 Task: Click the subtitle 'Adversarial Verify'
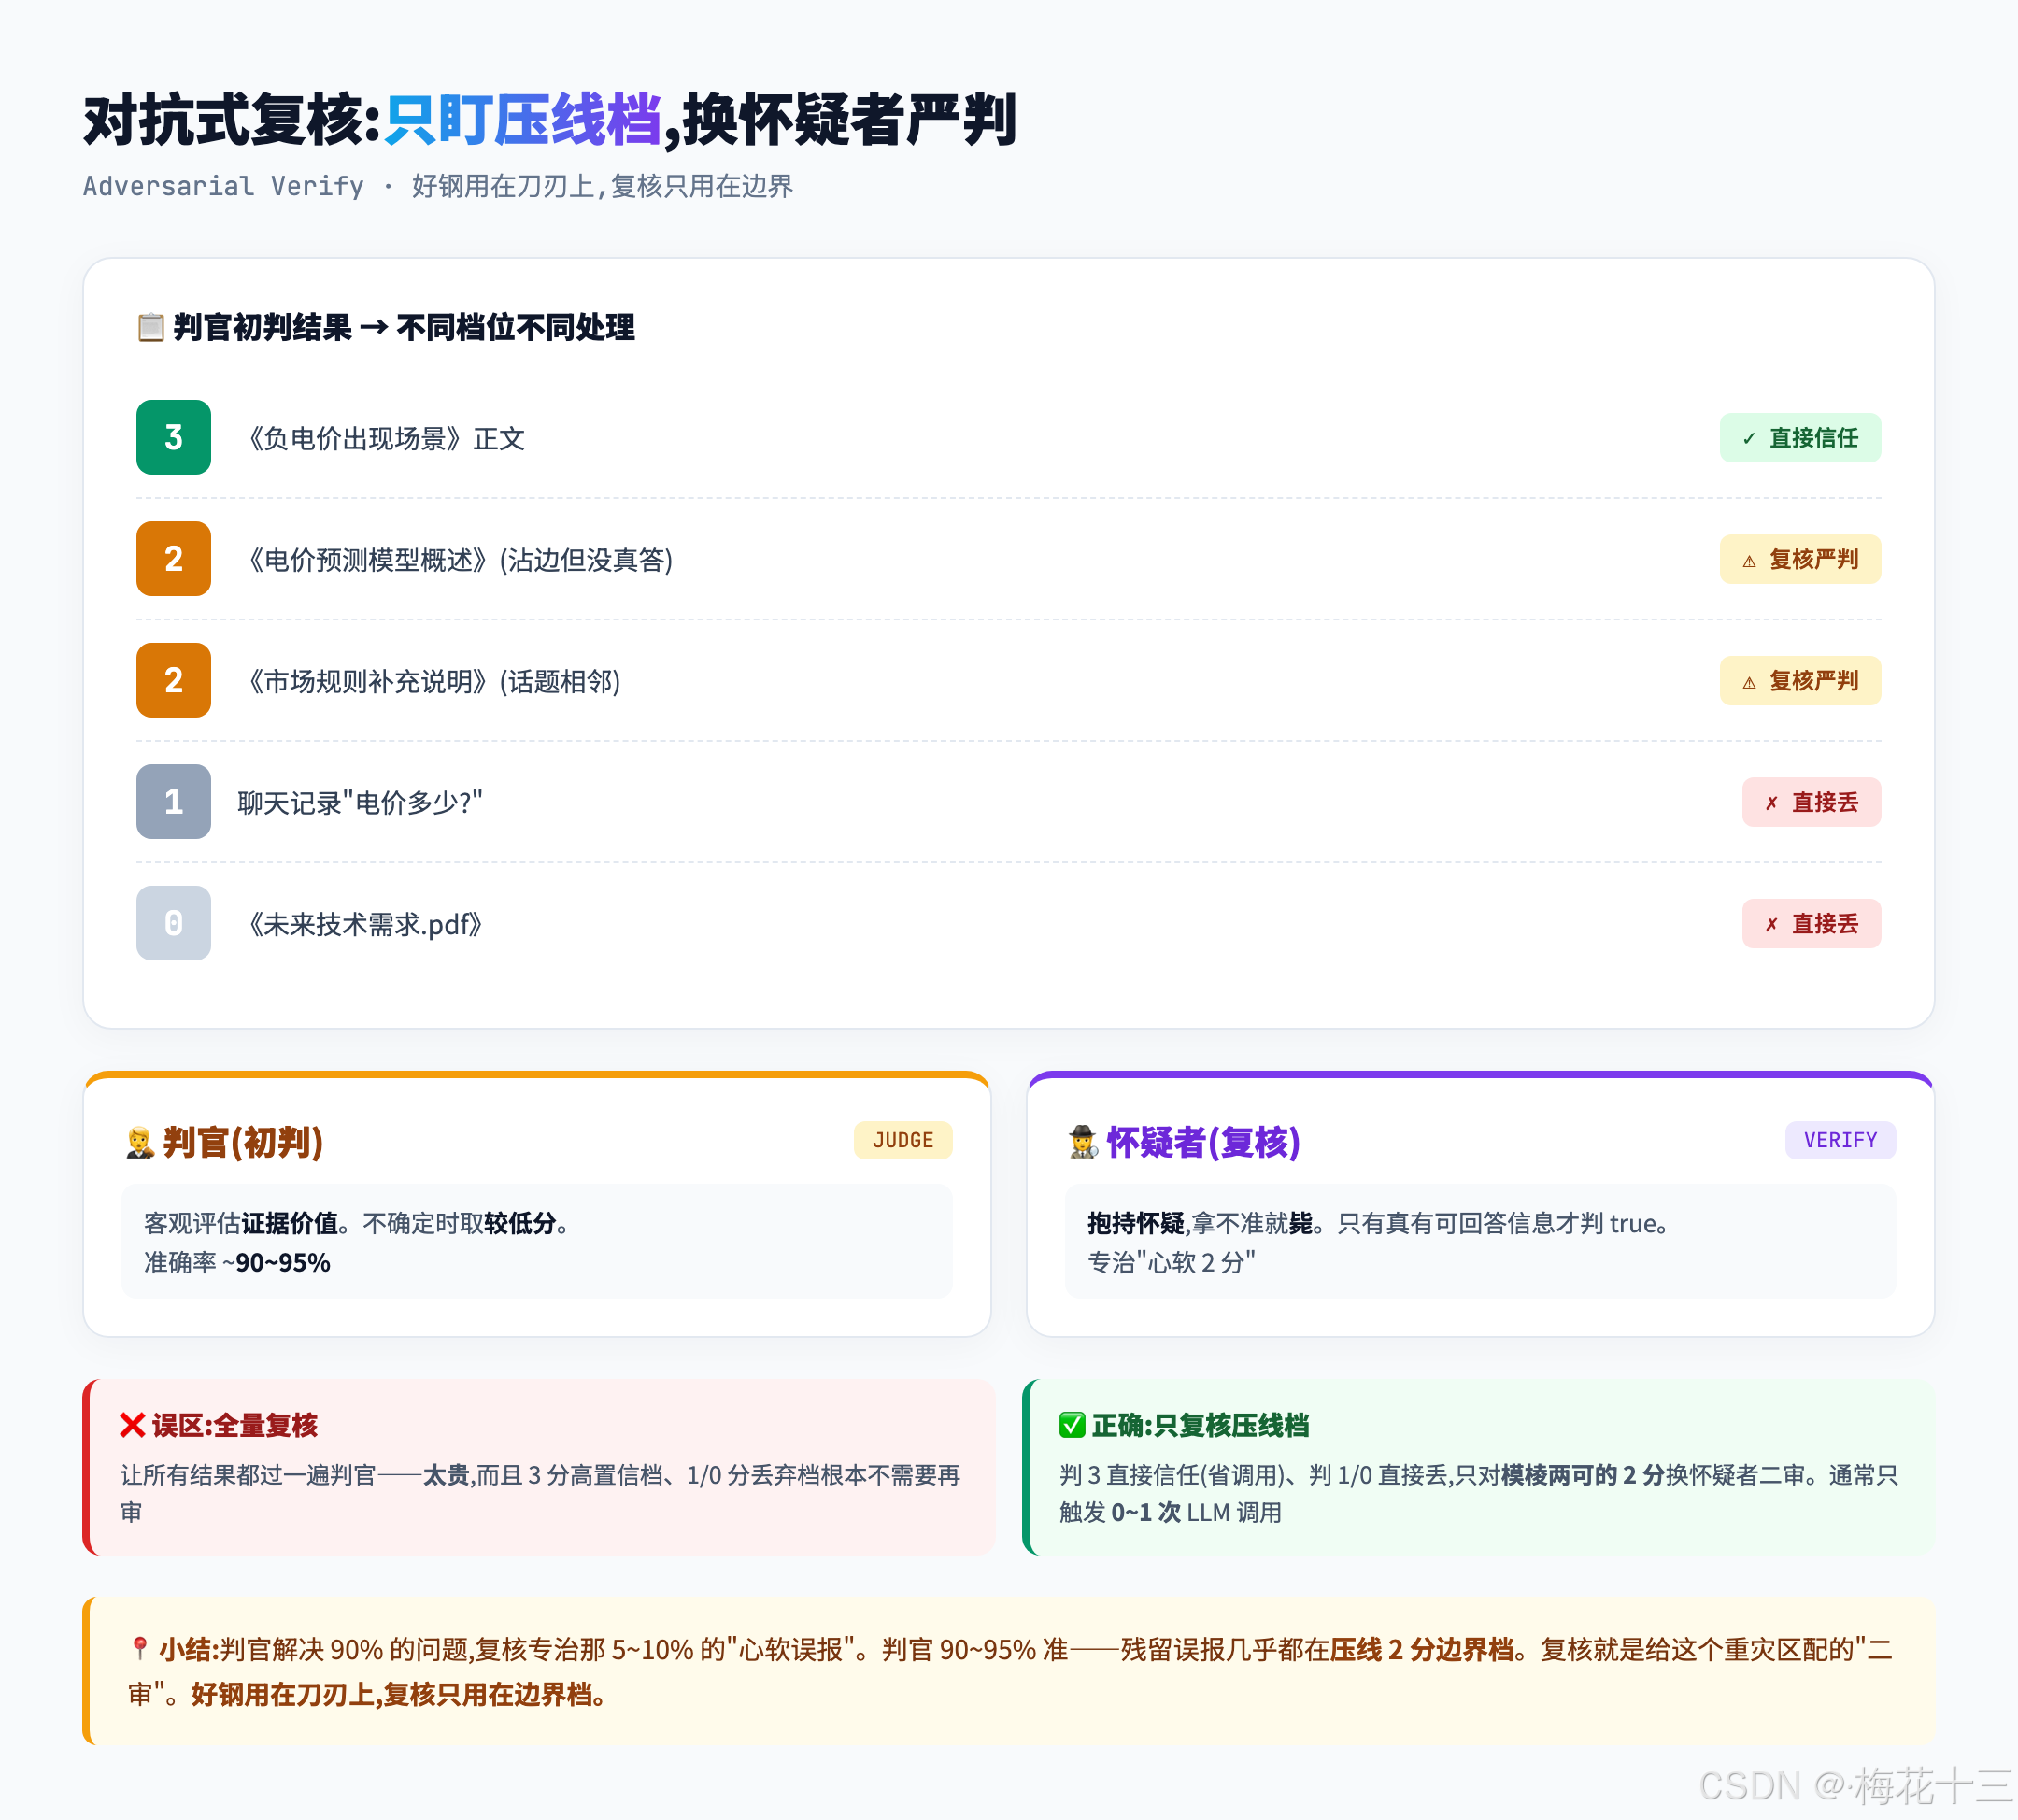(223, 186)
